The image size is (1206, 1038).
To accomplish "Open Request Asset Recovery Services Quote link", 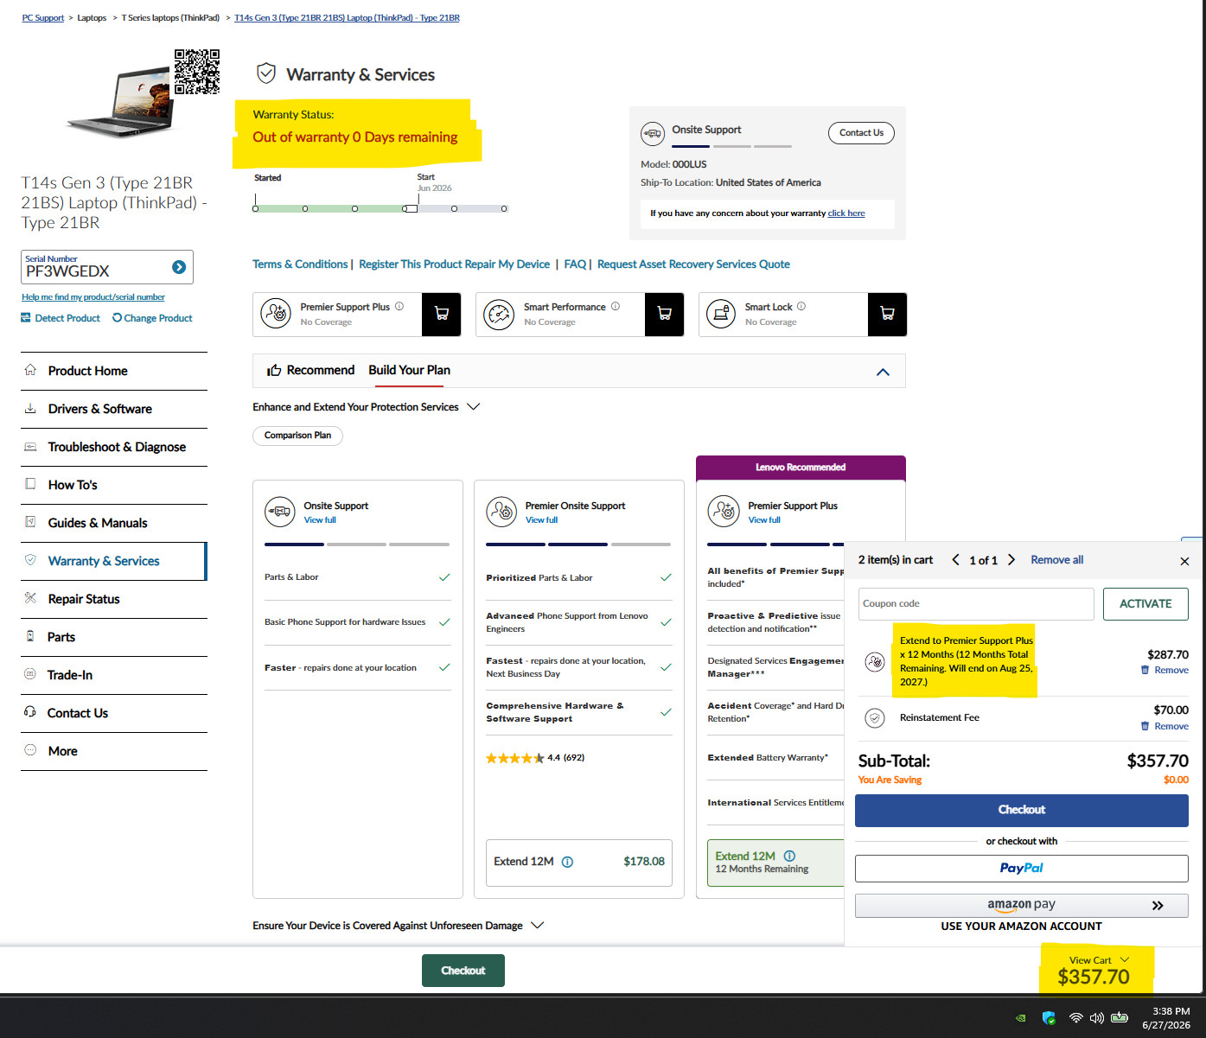I will coord(693,264).
